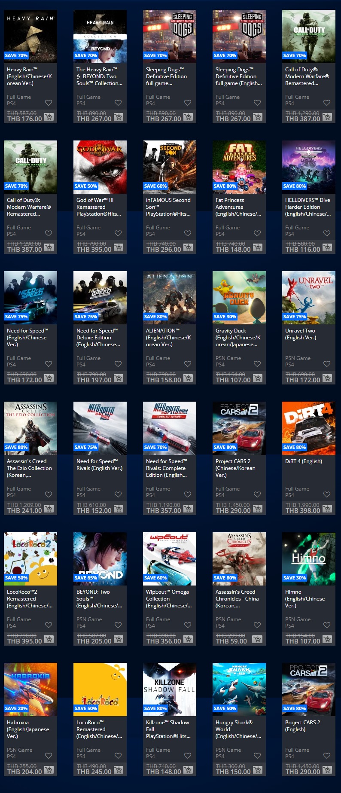Click the THB 204.00 price on Habroxia
Screen dimensions: 341x793
click(x=24, y=772)
